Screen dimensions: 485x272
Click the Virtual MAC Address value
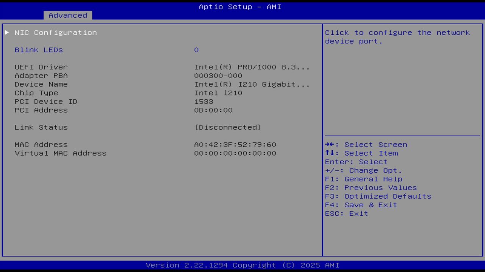point(235,153)
